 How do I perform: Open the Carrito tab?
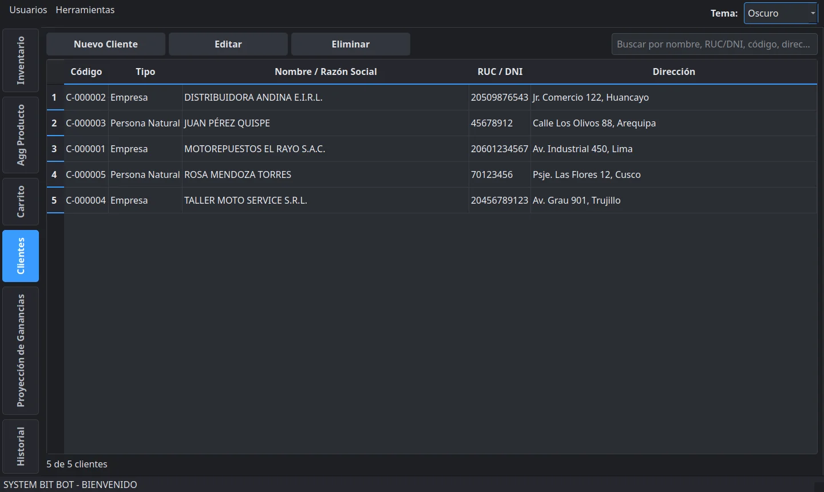pyautogui.click(x=21, y=201)
